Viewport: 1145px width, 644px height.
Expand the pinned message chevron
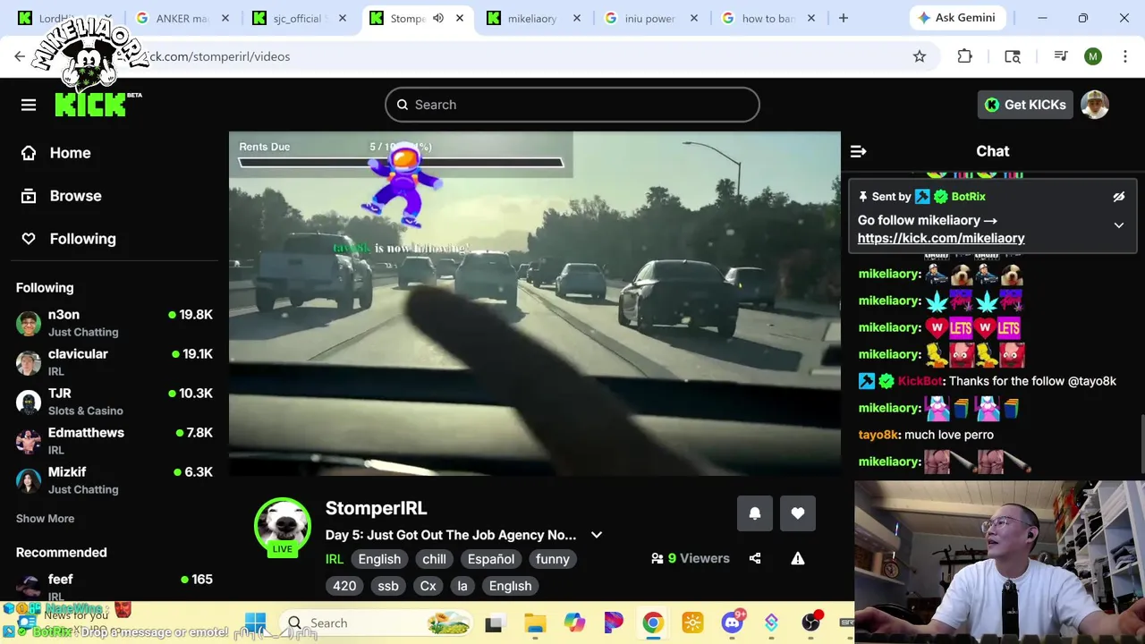pyautogui.click(x=1118, y=225)
